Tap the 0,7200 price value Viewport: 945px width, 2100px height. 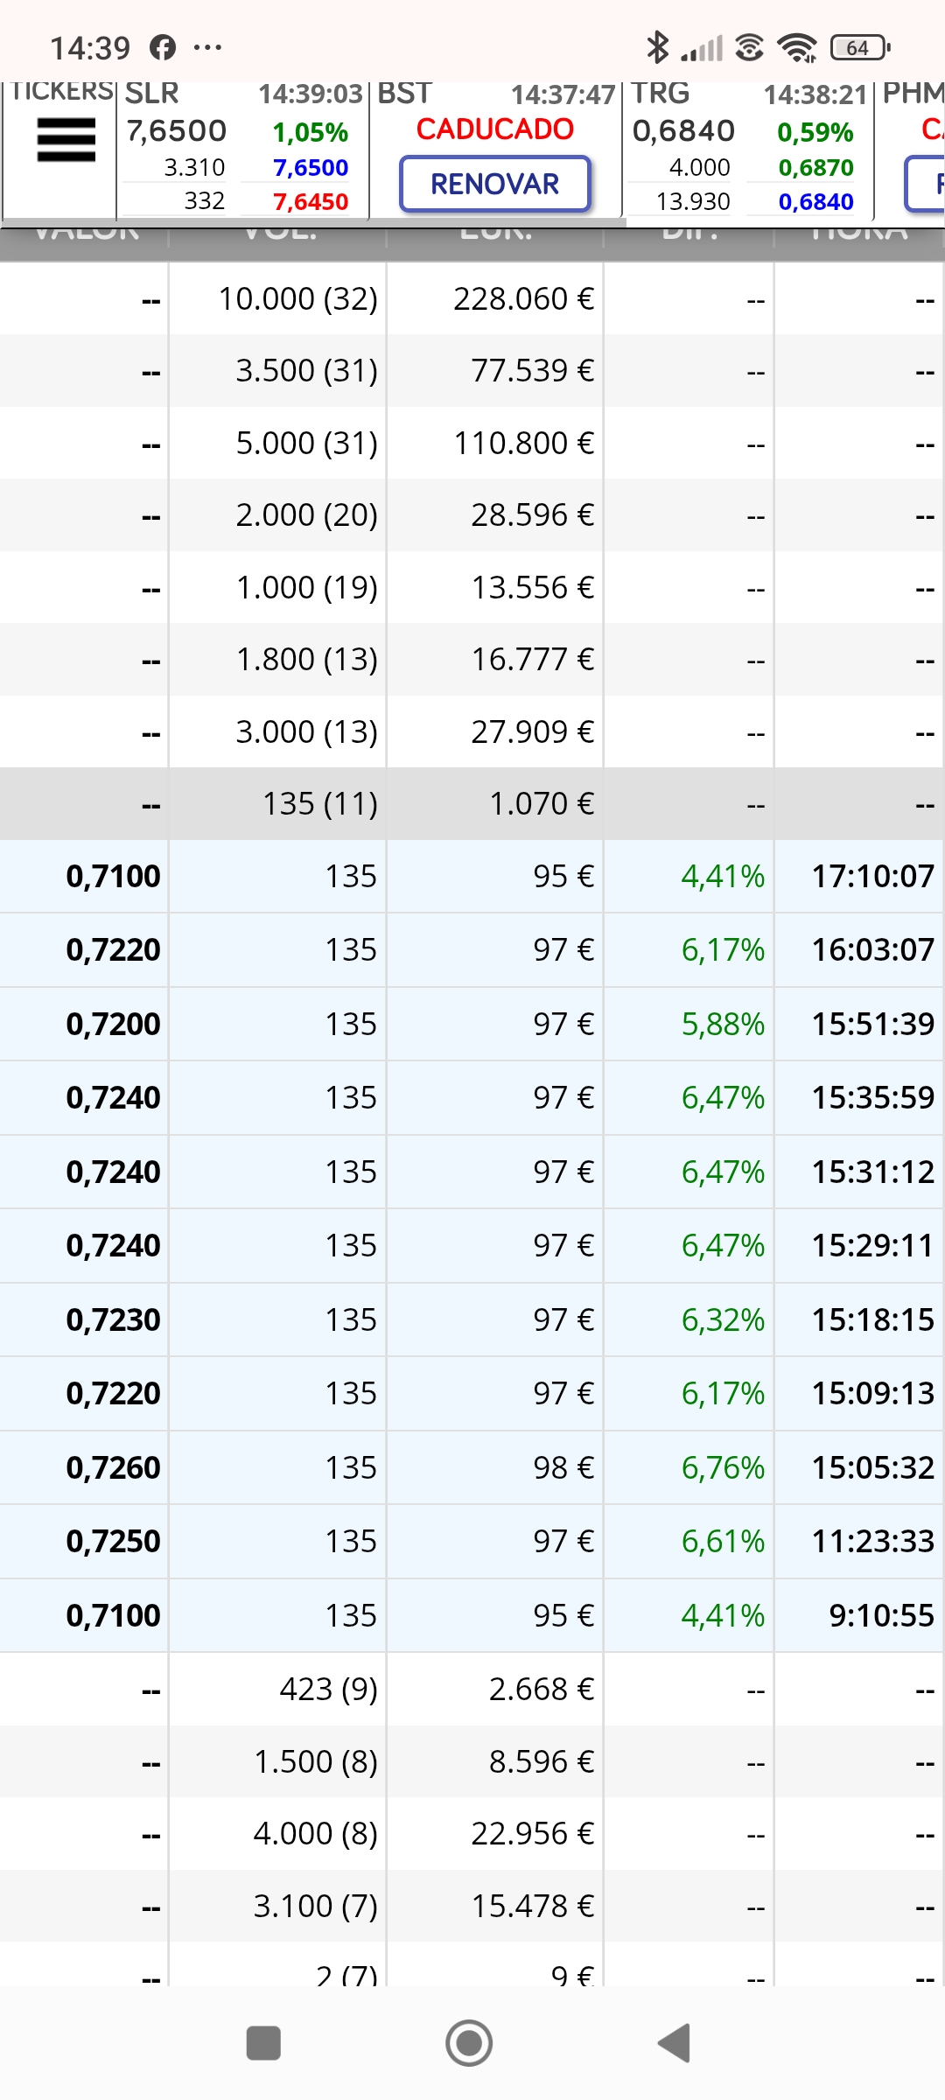[x=114, y=1025]
